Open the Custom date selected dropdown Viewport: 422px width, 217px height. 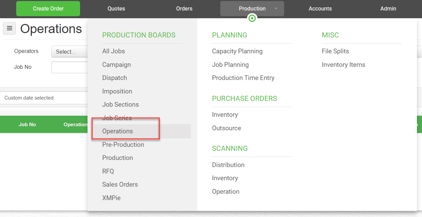tap(44, 98)
